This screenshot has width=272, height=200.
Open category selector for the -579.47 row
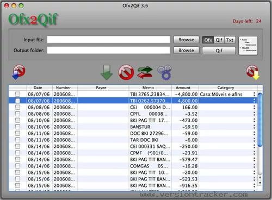point(254,159)
